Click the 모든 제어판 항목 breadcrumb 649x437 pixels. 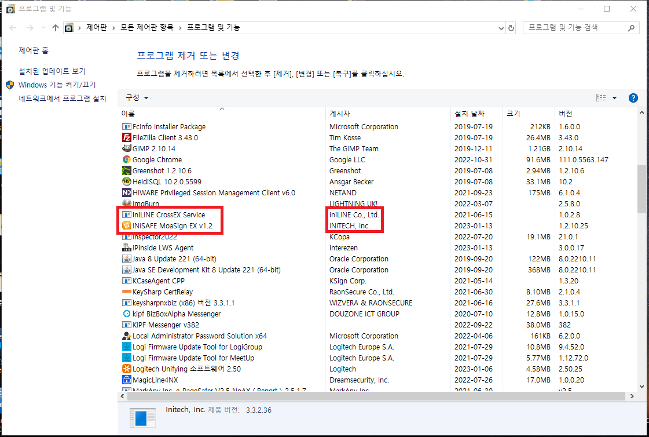click(x=146, y=27)
